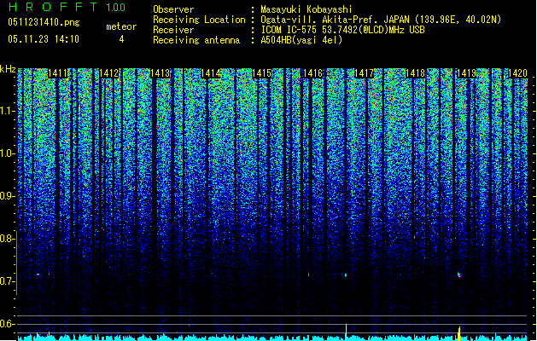Click the HROFFT 1.0.0 title text
The width and height of the screenshot is (537, 341).
[x=67, y=7]
